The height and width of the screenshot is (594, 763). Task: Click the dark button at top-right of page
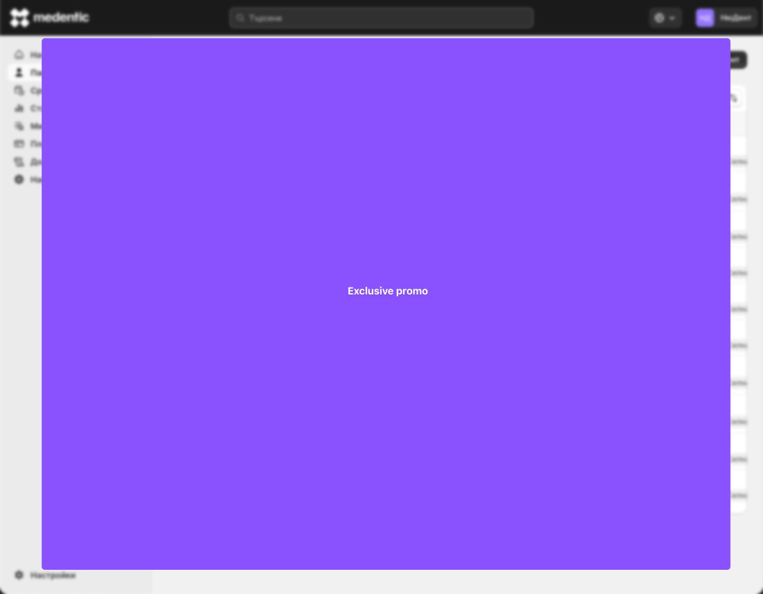pos(738,60)
